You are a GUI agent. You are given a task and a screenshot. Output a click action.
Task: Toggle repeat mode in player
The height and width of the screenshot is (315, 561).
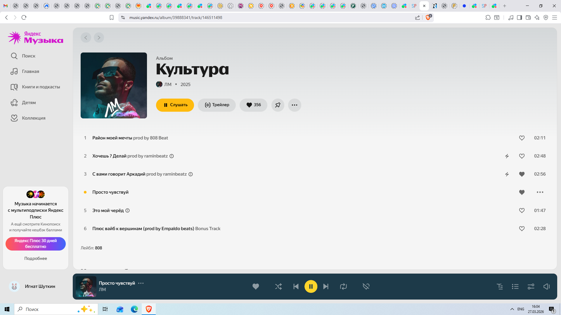coord(343,286)
